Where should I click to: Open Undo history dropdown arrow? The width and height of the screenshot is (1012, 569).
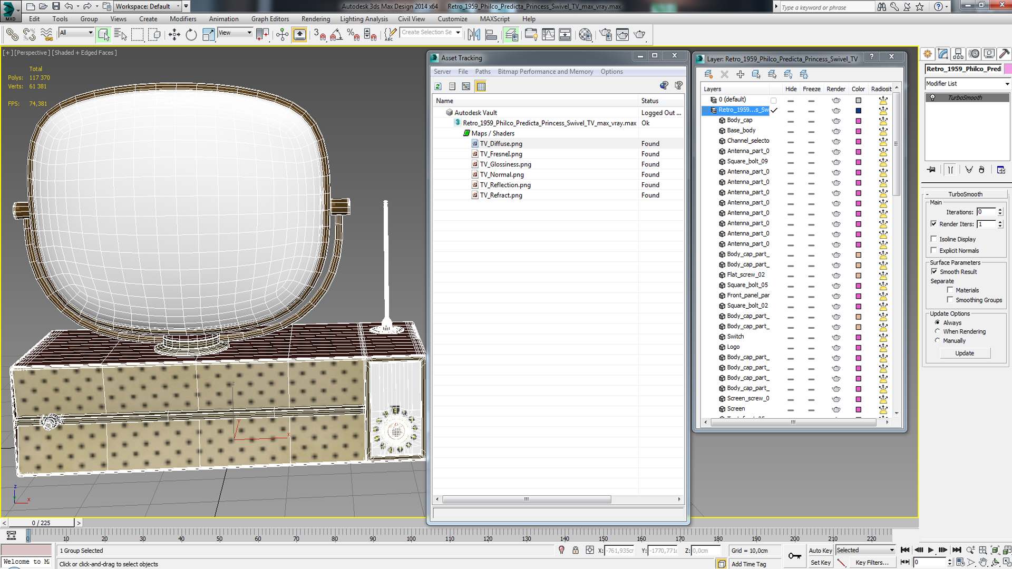pyautogui.click(x=78, y=6)
